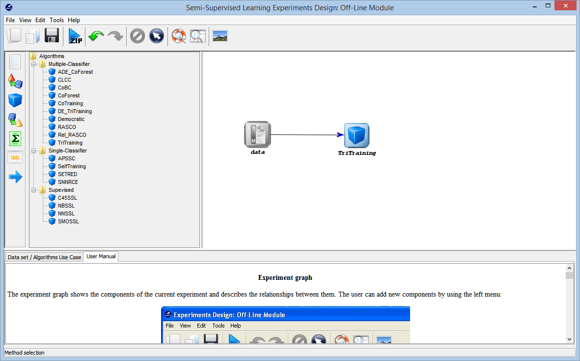Viewport: 580px width, 361px height.
Task: Save experiment with the floppy disk icon
Action: click(52, 35)
